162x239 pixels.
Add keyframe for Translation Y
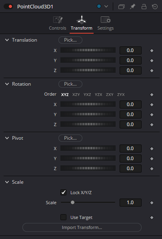152,61
